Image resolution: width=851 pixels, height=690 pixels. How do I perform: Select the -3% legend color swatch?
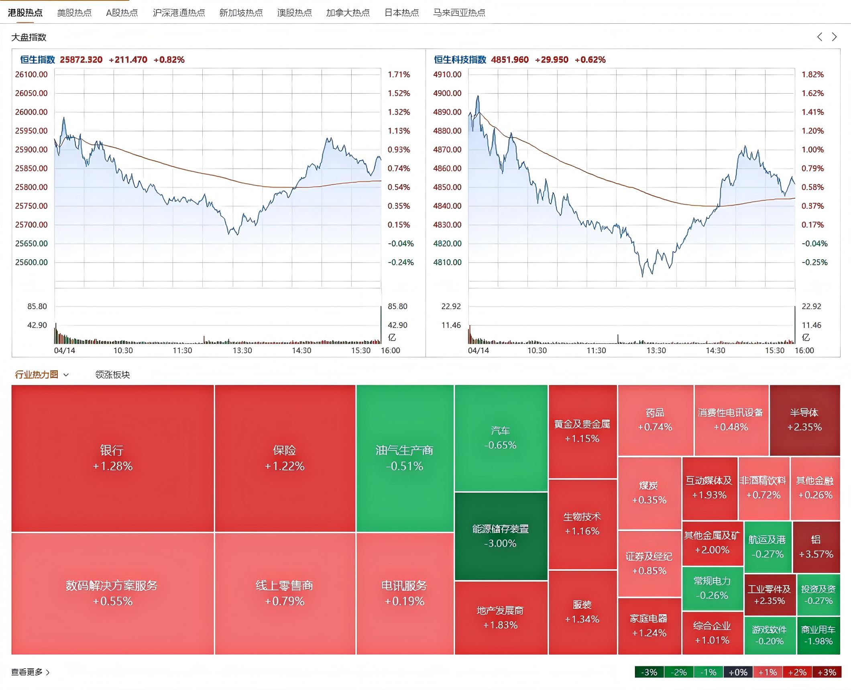pyautogui.click(x=649, y=672)
